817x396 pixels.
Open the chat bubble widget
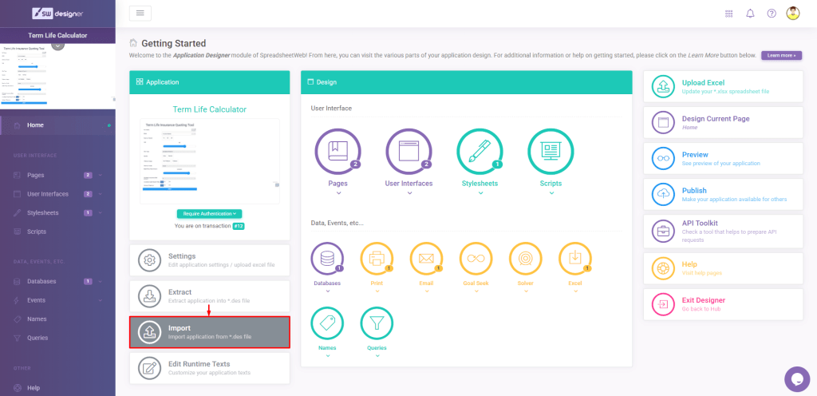[x=797, y=379]
